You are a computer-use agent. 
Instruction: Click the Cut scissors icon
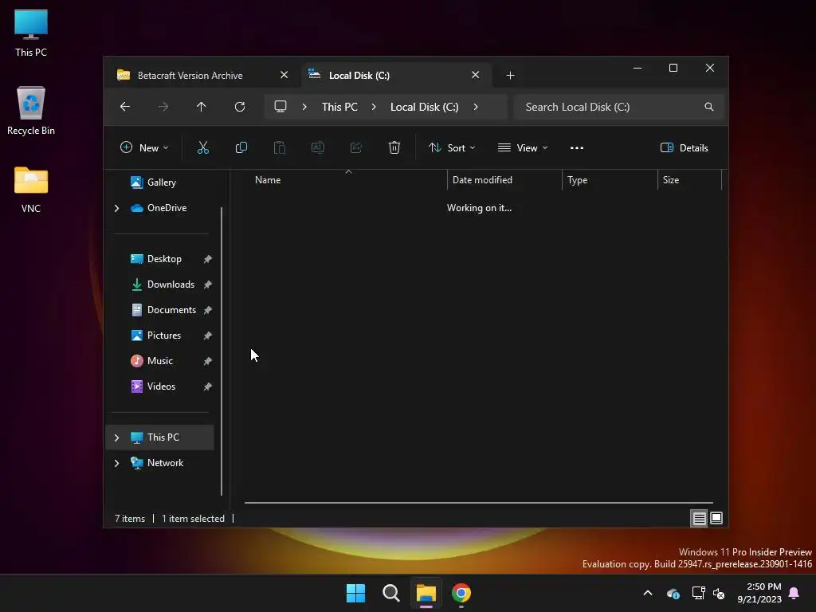203,147
